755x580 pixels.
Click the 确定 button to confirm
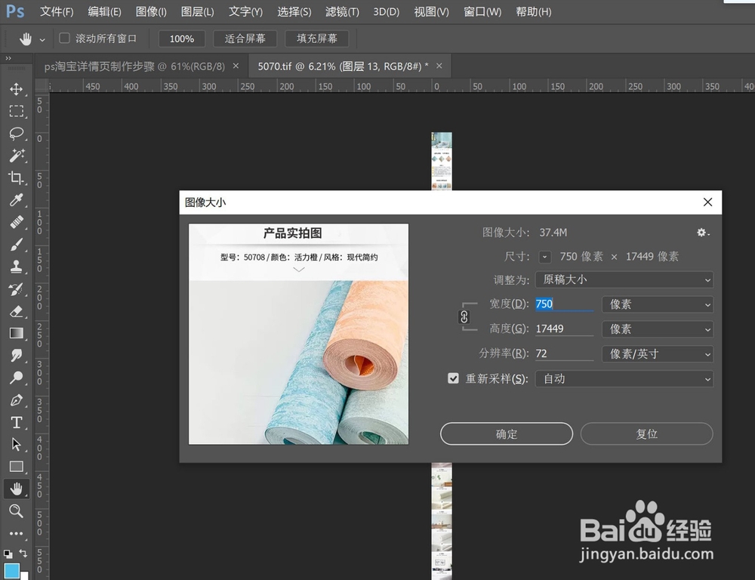click(x=506, y=433)
